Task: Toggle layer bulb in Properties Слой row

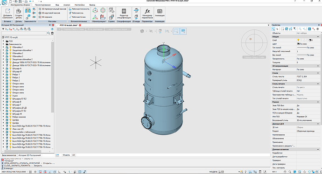Action: (298, 40)
